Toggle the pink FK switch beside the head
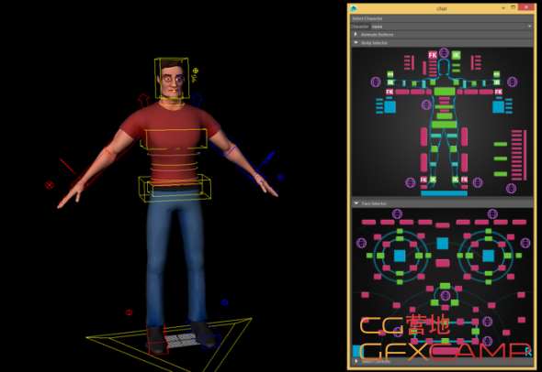This screenshot has width=542, height=372. [x=433, y=55]
